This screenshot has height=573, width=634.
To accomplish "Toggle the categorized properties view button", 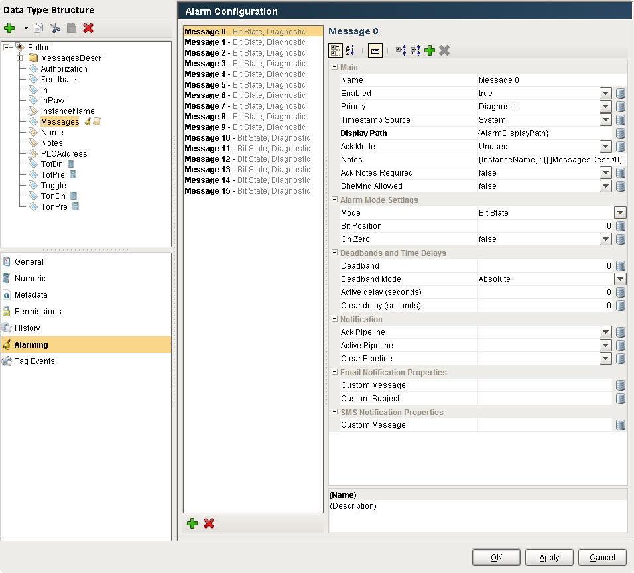I will (x=336, y=50).
